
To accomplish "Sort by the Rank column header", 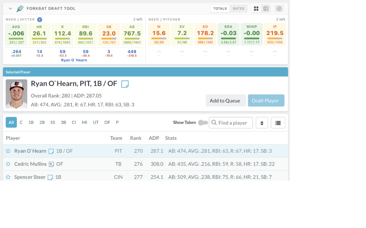I will [x=136, y=138].
